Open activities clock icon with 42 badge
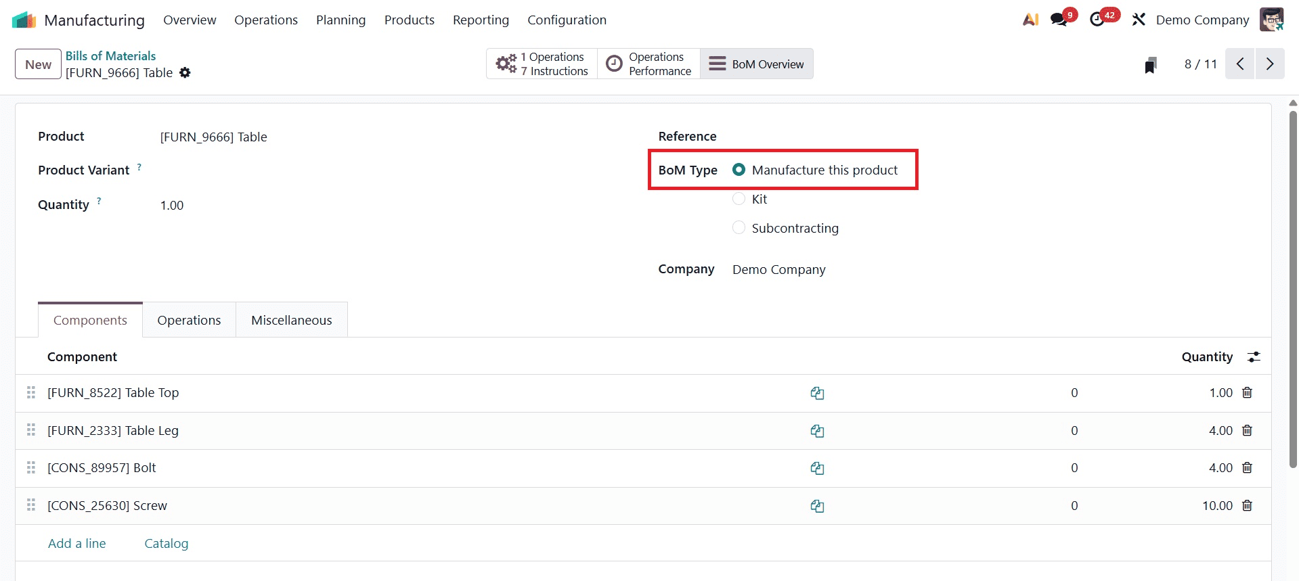The image size is (1299, 581). click(1097, 20)
